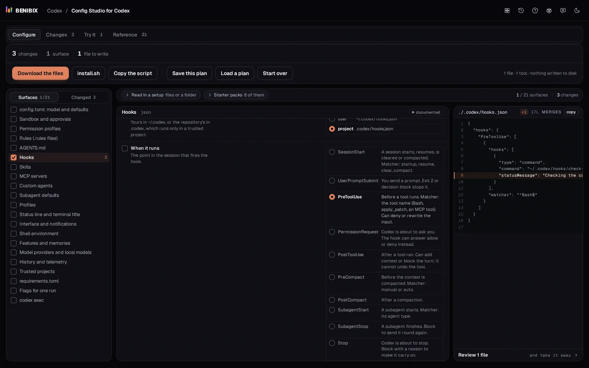
Task: Click Save this plan
Action: coord(190,73)
